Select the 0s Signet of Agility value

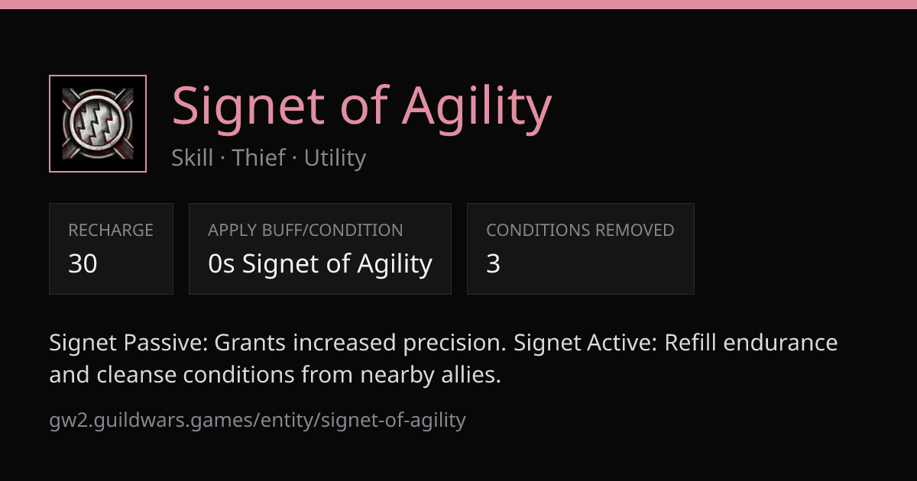click(x=320, y=264)
